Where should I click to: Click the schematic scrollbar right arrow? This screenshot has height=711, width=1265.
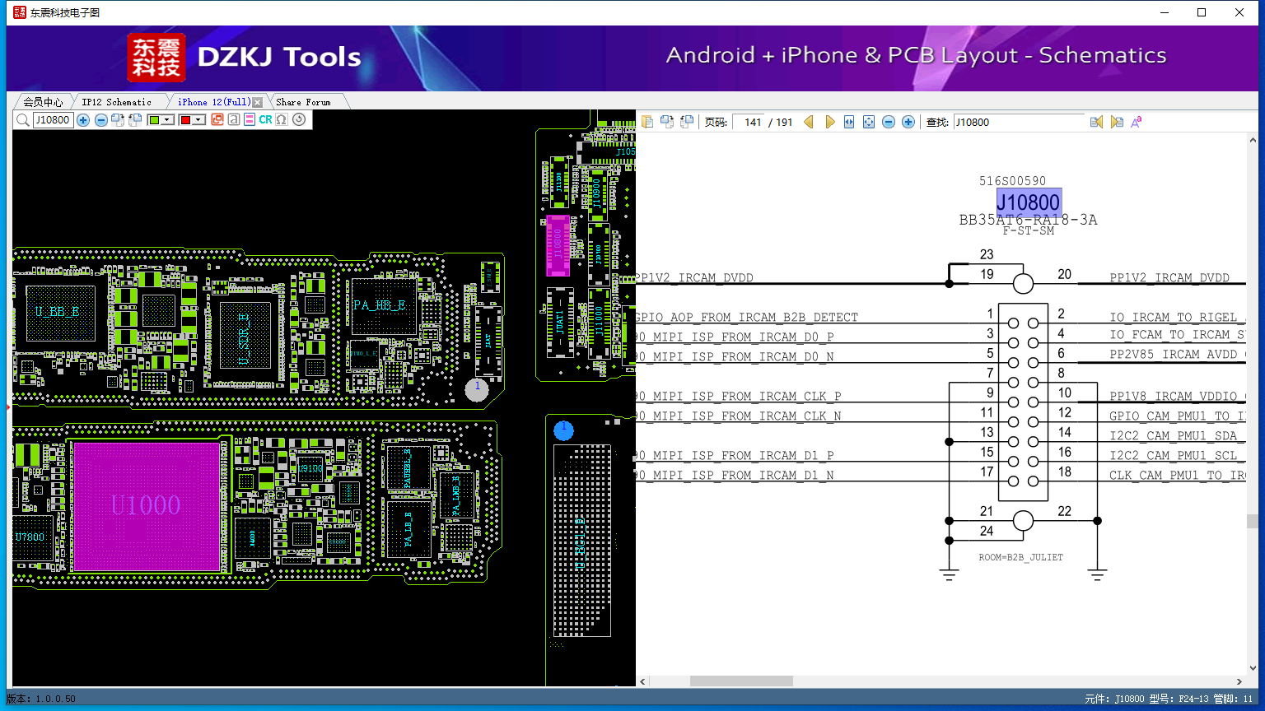(1239, 681)
